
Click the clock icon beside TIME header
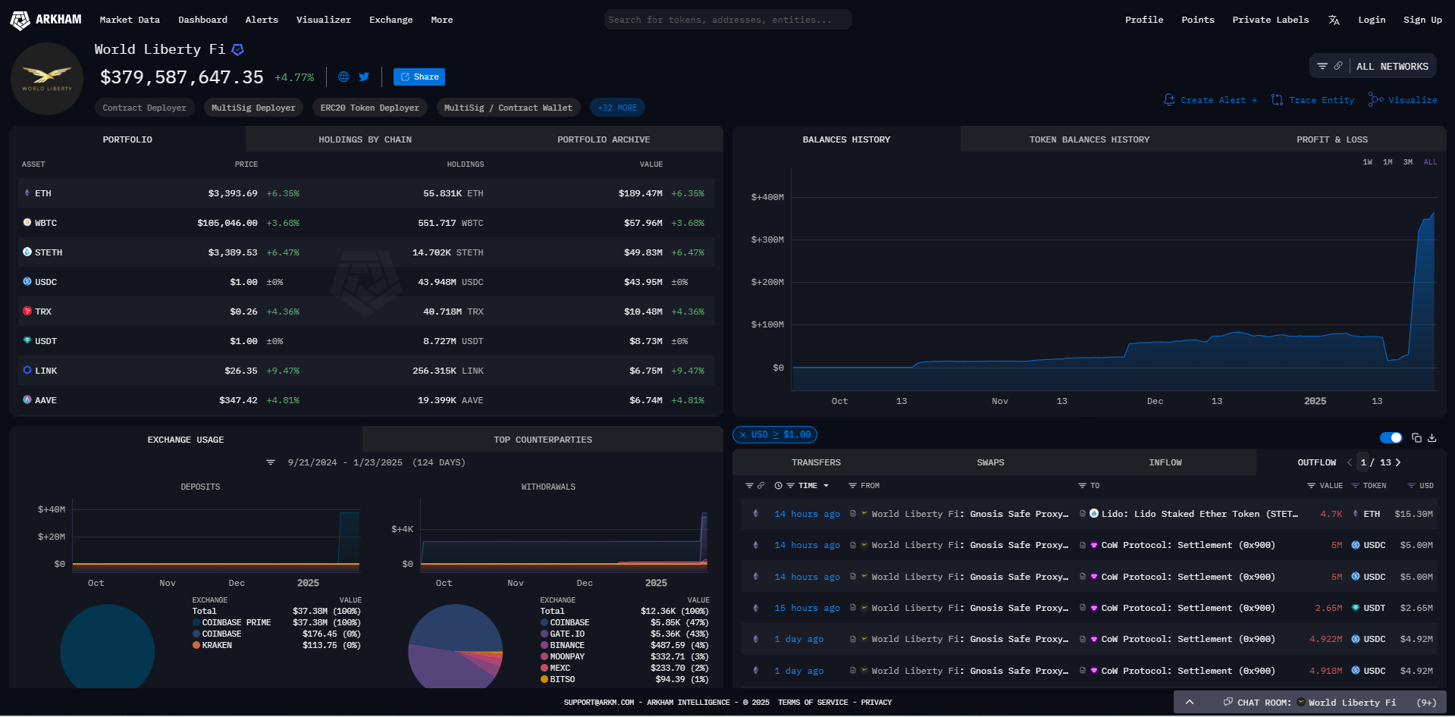click(x=778, y=486)
